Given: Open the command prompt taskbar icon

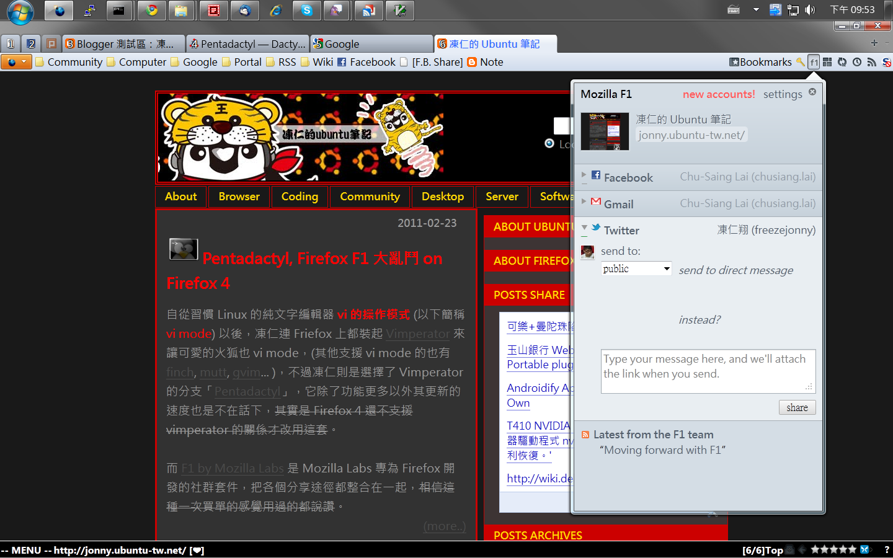Looking at the screenshot, I should pyautogui.click(x=119, y=11).
